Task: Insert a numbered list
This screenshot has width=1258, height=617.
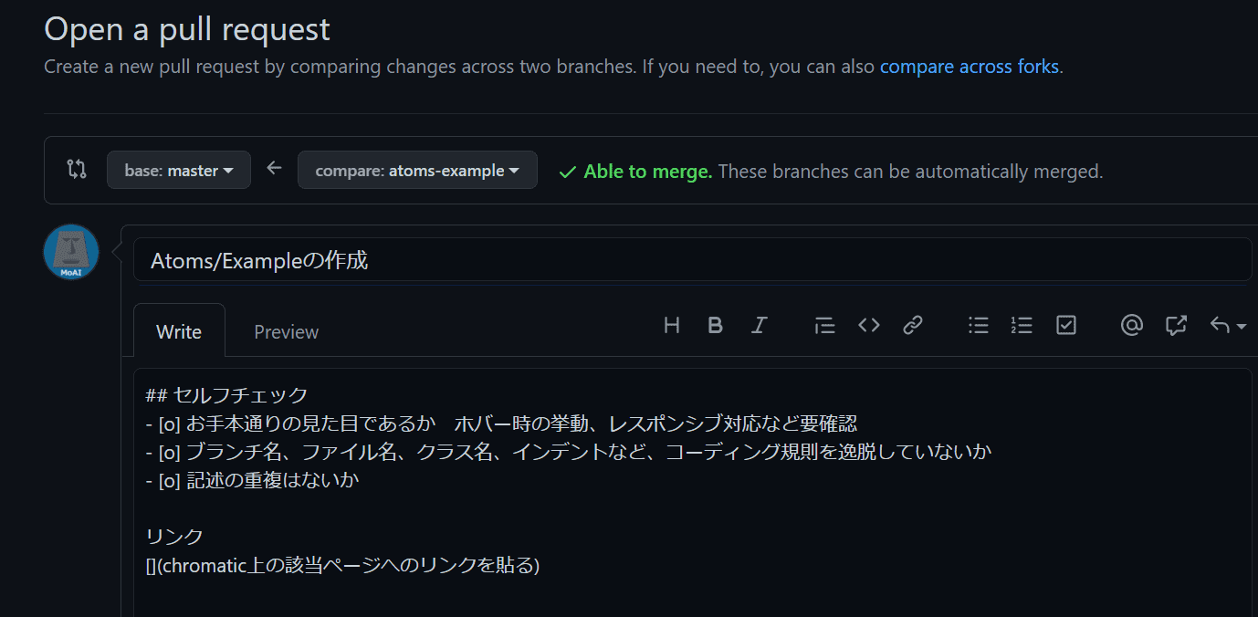Action: coord(1022,325)
